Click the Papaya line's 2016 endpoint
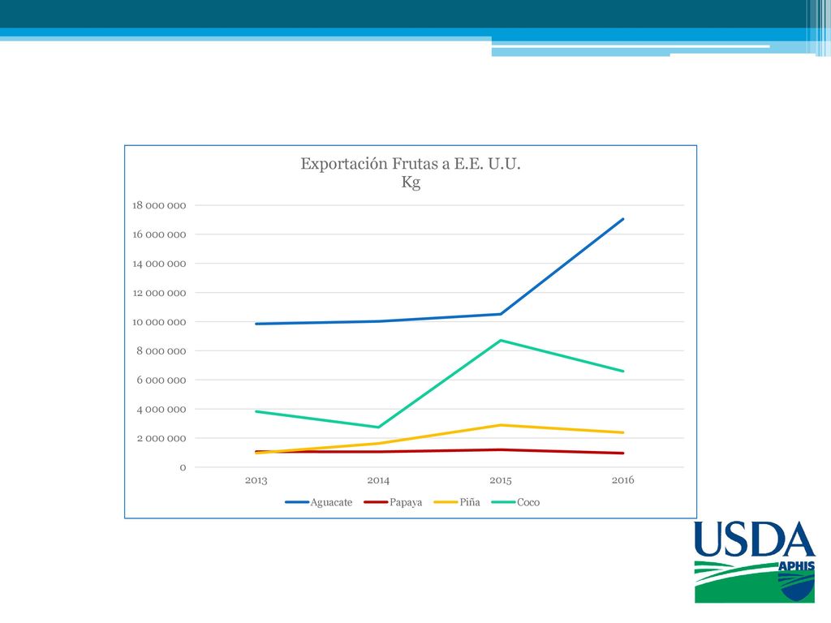The width and height of the screenshot is (831, 623). pos(622,453)
